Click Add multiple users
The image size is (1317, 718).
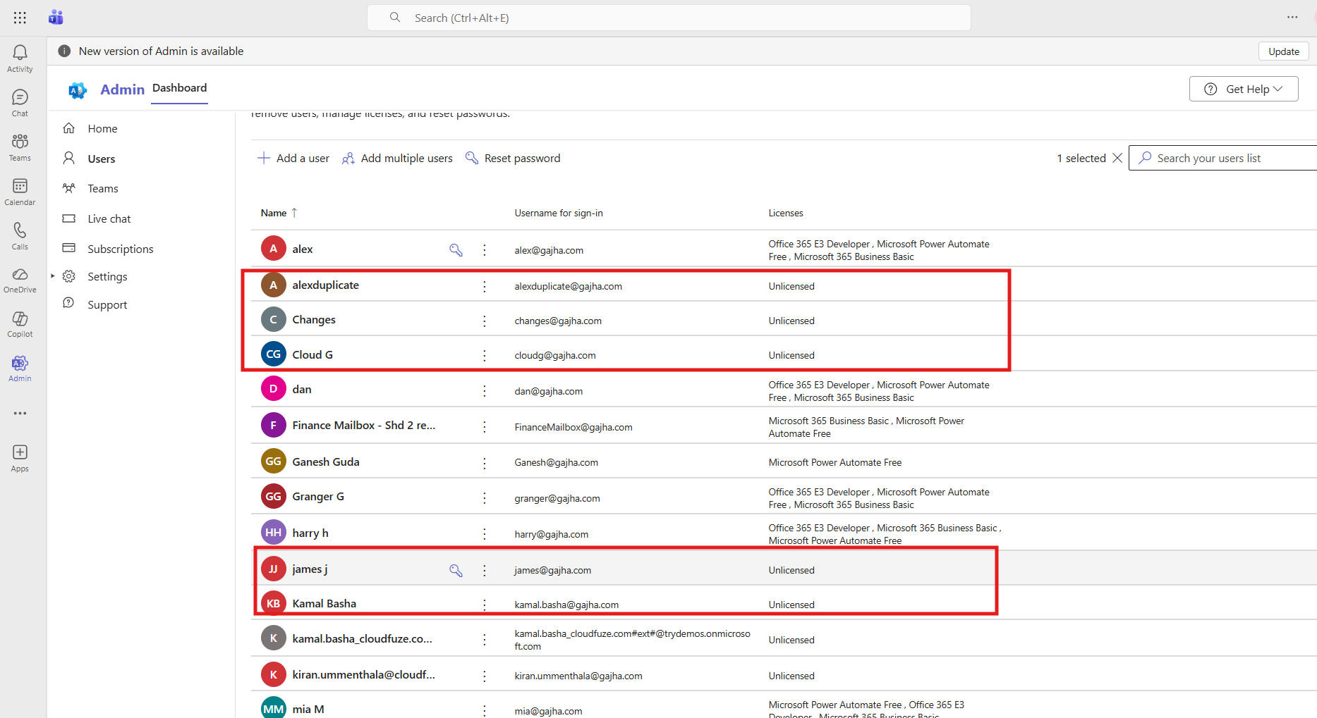(397, 158)
